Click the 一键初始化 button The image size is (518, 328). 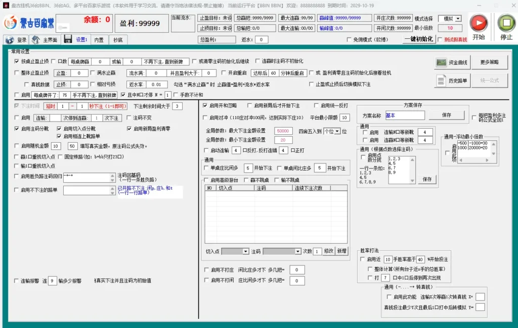pyautogui.click(x=419, y=39)
